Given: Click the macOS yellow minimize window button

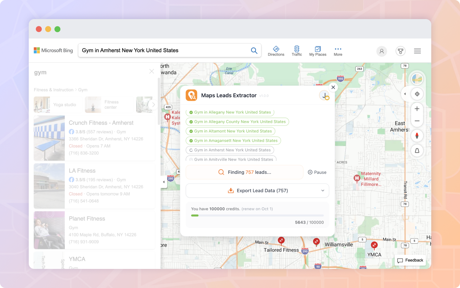Looking at the screenshot, I should [x=48, y=29].
